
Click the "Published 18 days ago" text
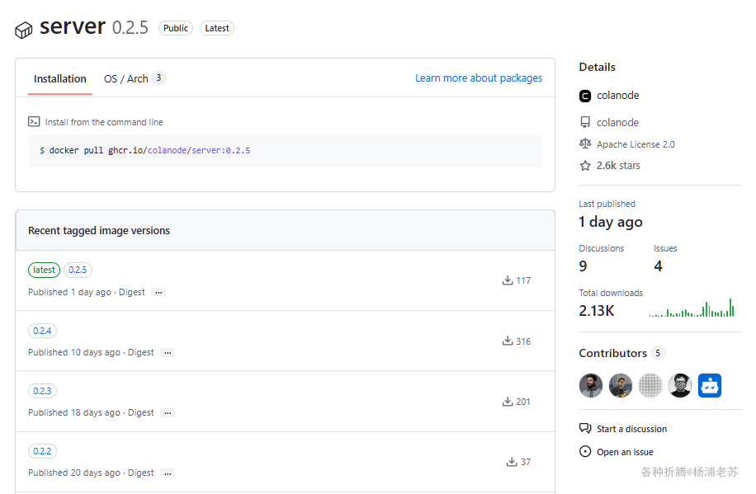74,412
